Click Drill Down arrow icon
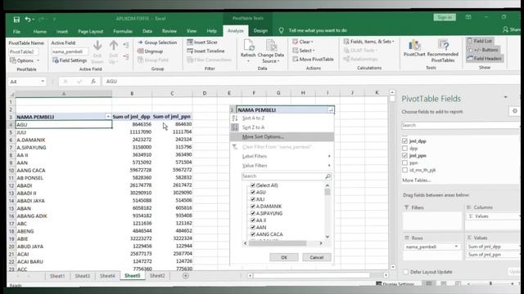 (97, 46)
